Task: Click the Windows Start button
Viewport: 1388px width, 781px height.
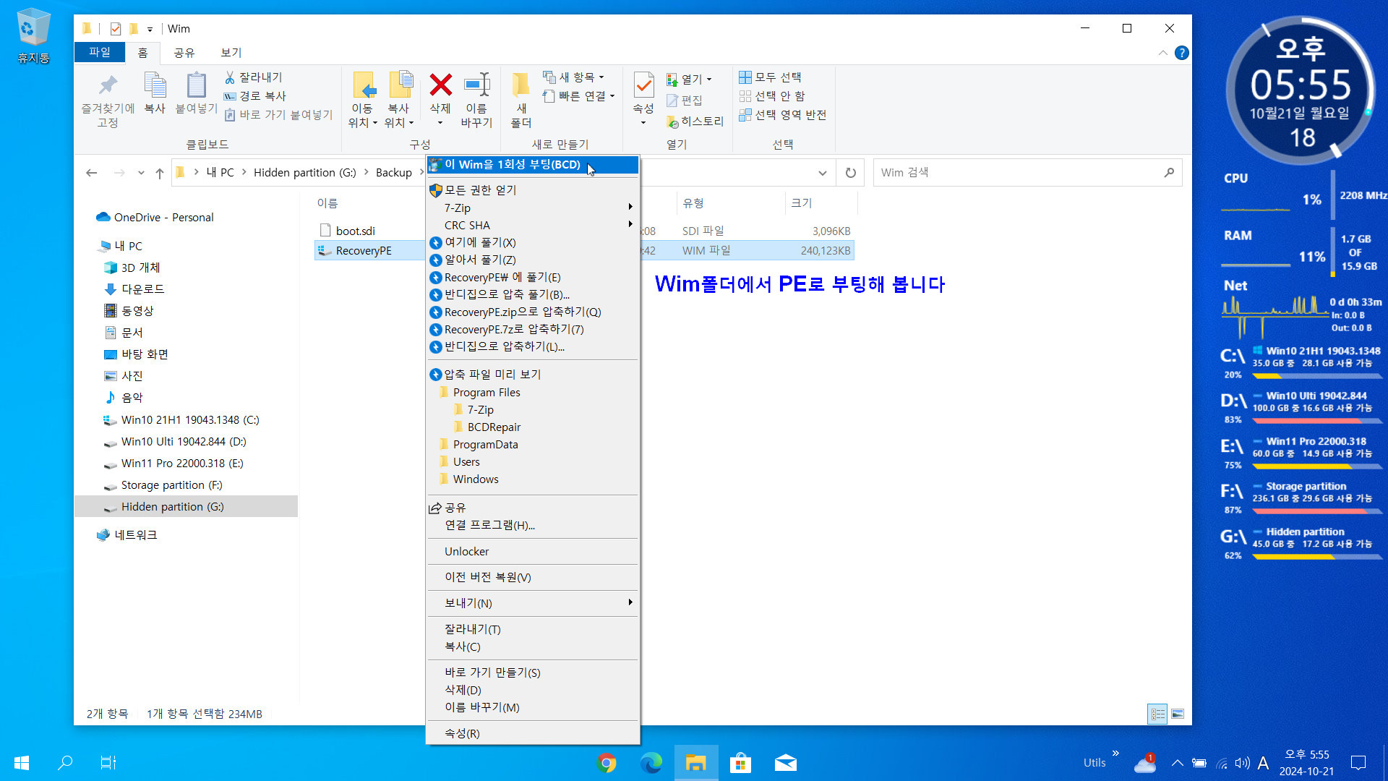Action: pyautogui.click(x=22, y=763)
